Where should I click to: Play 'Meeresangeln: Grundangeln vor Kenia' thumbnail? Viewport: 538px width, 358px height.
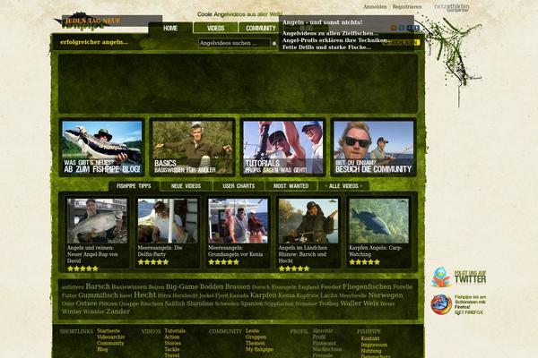tap(239, 221)
